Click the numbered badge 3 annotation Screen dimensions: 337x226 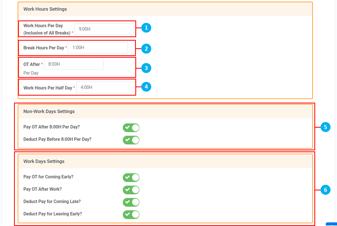146,68
